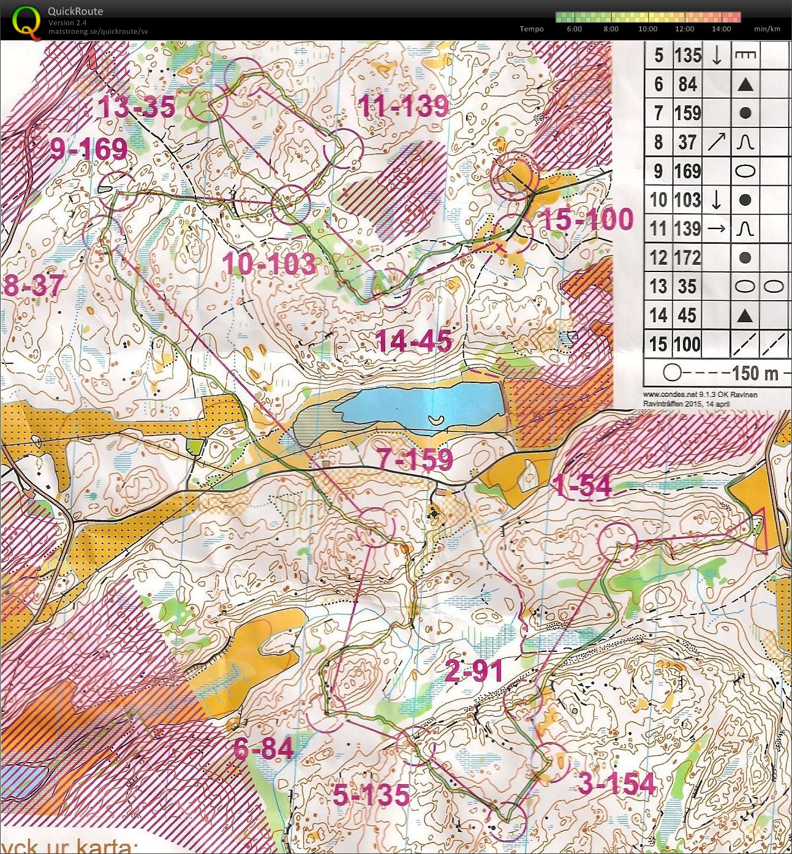Click the 9-169 control label on map
This screenshot has width=792, height=854.
88,149
